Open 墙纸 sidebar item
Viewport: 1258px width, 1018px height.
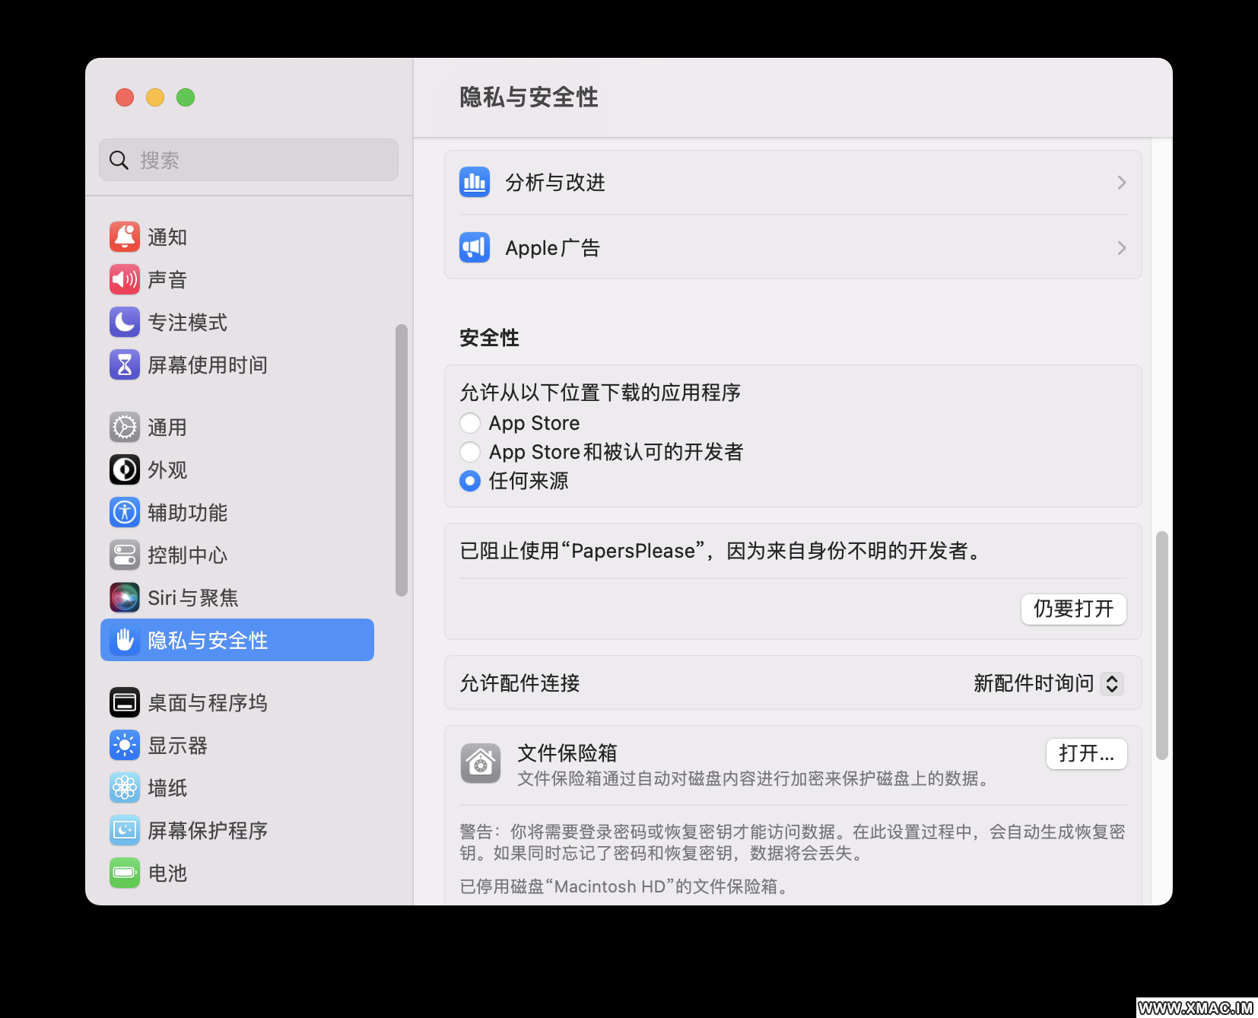click(x=237, y=787)
